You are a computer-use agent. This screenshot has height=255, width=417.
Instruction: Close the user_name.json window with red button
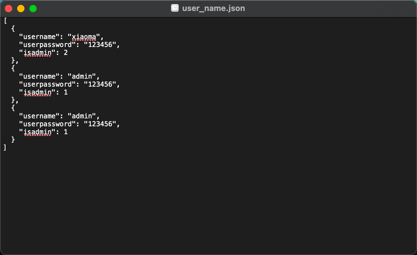pyautogui.click(x=9, y=9)
